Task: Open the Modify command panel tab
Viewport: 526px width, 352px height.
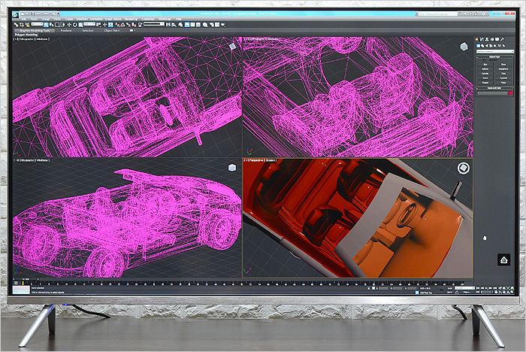Action: 483,39
